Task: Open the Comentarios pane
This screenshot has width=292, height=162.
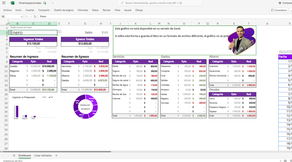Action: pyautogui.click(x=279, y=10)
